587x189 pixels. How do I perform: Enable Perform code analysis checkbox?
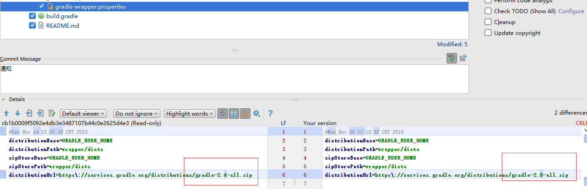tap(488, 1)
